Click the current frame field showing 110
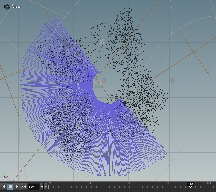This screenshot has height=192, width=216. [33, 187]
